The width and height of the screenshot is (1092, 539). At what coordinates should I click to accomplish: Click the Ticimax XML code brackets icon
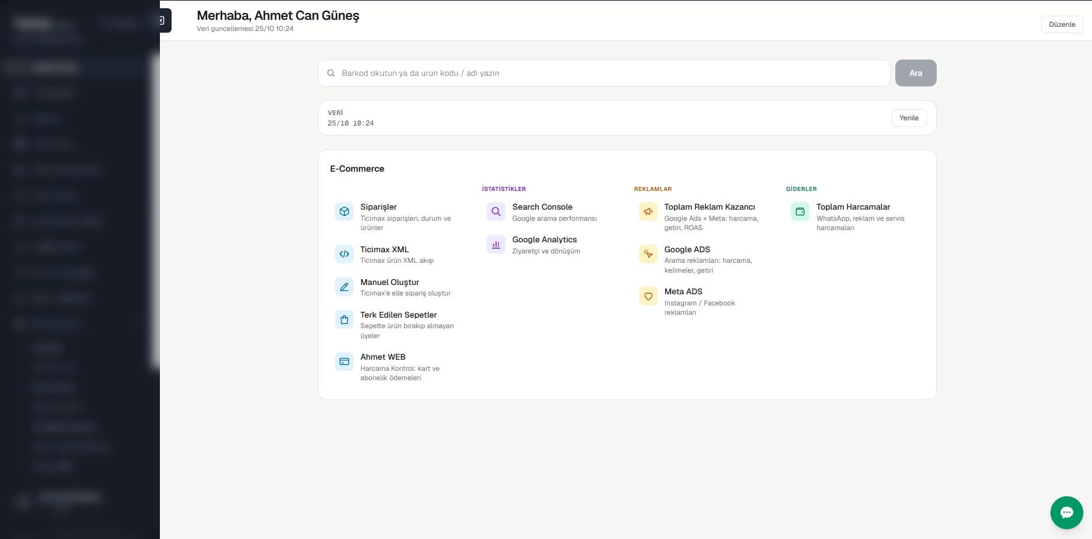(x=344, y=254)
